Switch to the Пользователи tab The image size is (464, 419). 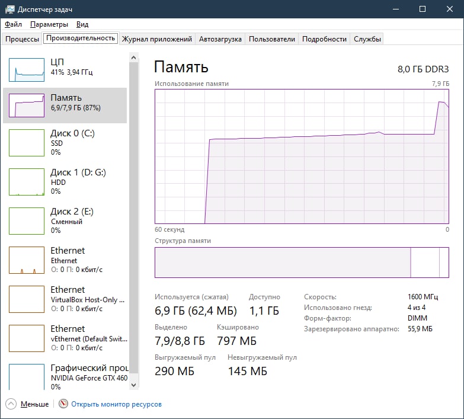272,39
